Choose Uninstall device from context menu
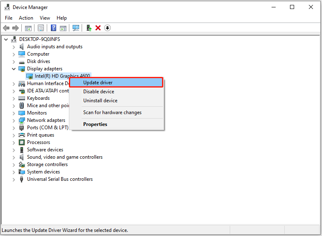 click(x=116, y=101)
